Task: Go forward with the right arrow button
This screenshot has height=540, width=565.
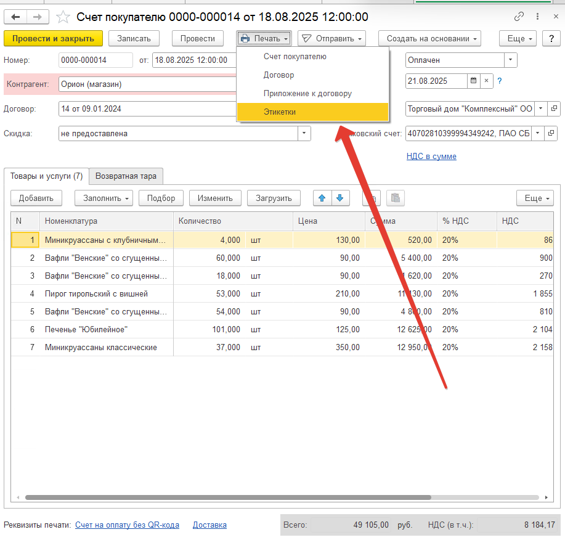Action: click(x=38, y=17)
